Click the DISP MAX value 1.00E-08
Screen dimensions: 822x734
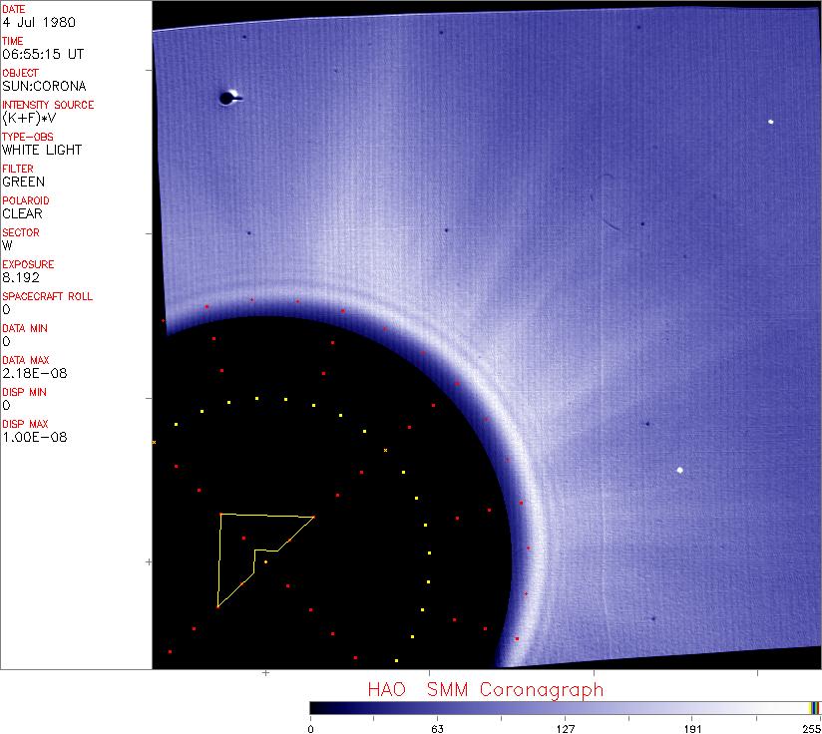tap(34, 437)
